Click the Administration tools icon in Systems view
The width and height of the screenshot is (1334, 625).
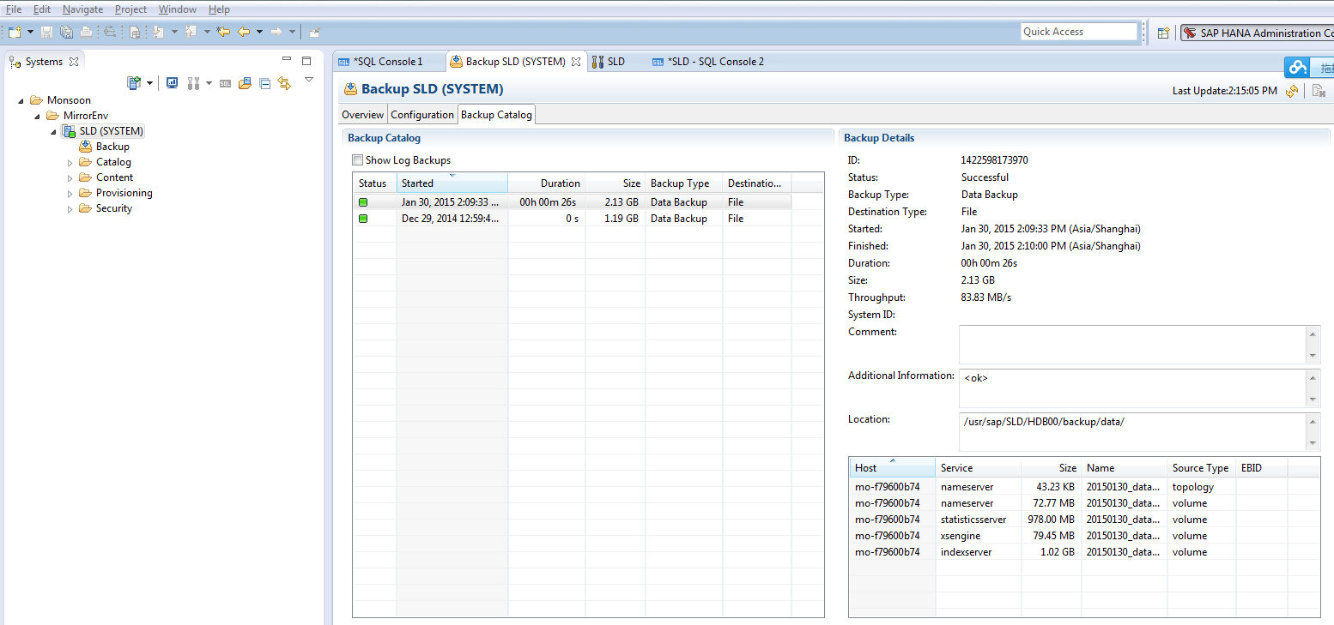pos(193,83)
